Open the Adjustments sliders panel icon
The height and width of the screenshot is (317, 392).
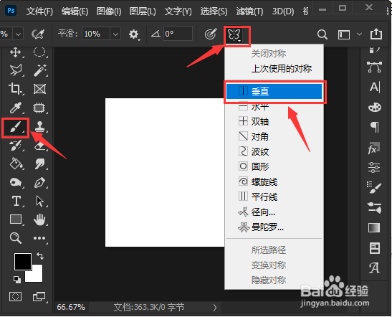pyautogui.click(x=374, y=168)
